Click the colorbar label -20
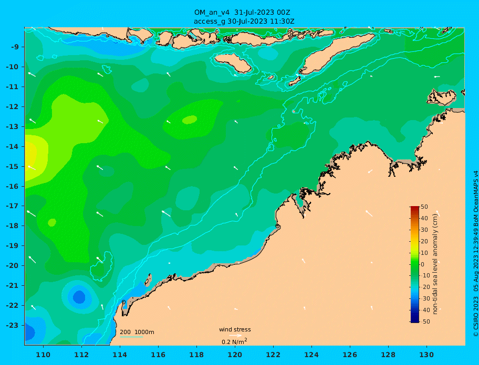Image resolution: width=479 pixels, height=365 pixels. (x=424, y=287)
